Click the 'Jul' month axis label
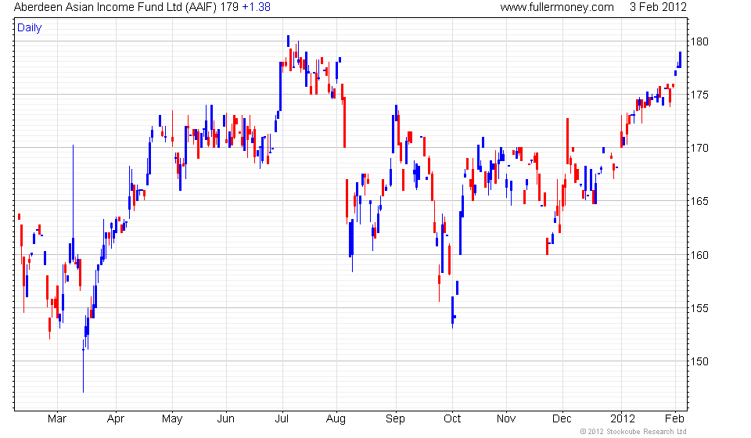The image size is (751, 438). [282, 419]
